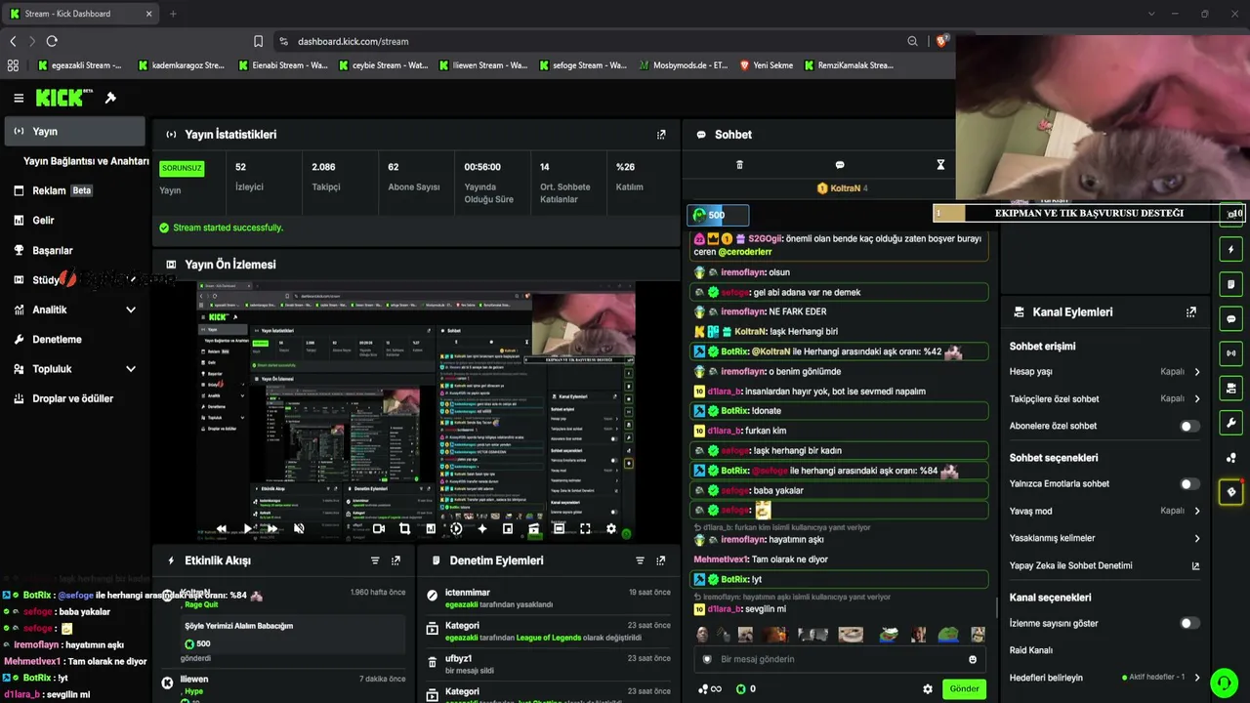Click the document icon in the right sidebar
The image size is (1250, 703).
click(1231, 284)
